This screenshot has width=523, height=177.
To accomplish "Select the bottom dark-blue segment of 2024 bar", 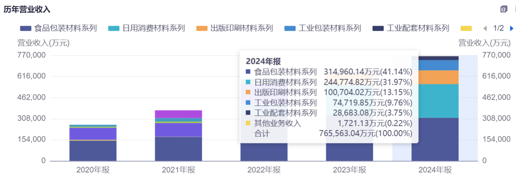I will [x=435, y=139].
